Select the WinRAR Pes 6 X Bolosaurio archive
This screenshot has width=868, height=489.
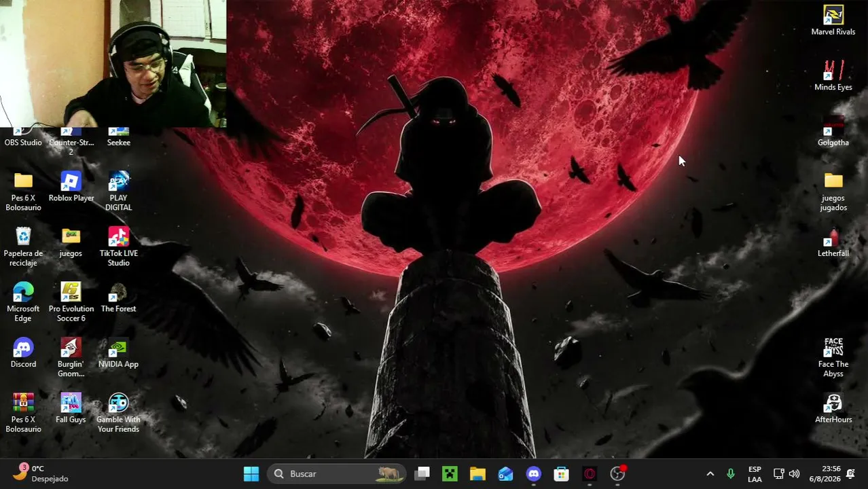(x=23, y=414)
